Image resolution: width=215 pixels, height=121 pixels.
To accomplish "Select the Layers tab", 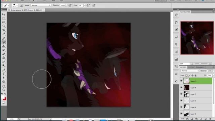I will (x=183, y=67).
